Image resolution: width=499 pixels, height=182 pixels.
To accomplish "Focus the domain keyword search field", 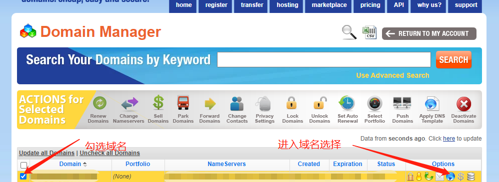I will (323, 60).
